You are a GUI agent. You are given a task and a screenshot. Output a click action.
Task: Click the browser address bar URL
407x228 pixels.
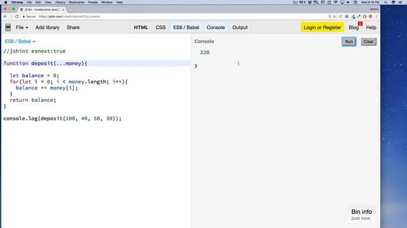click(69, 16)
